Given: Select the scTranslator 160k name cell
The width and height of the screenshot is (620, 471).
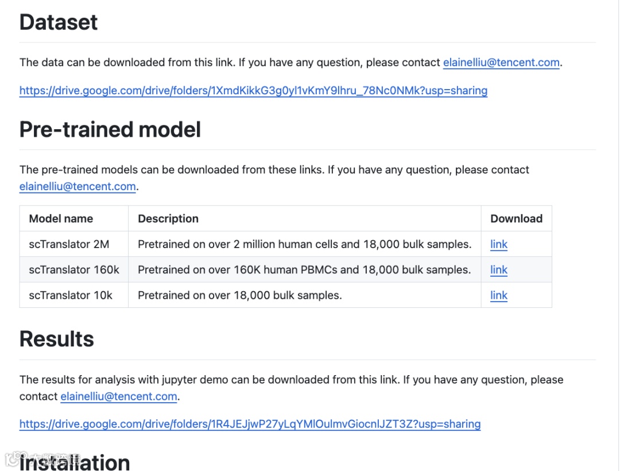Looking at the screenshot, I should 74,270.
